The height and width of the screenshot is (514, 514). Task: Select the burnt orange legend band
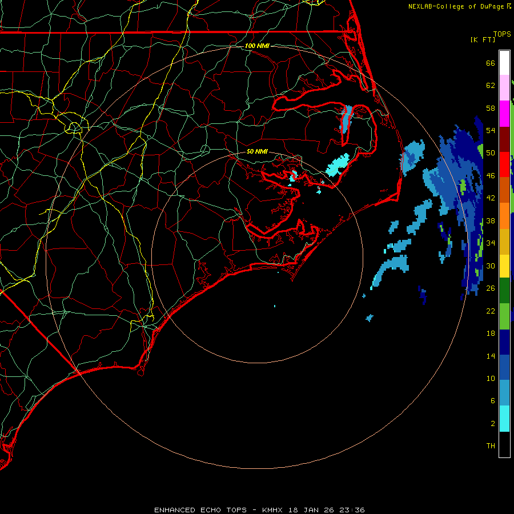pos(504,190)
